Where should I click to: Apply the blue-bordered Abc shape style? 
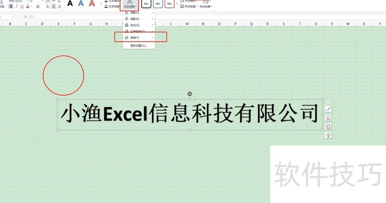tap(158, 4)
